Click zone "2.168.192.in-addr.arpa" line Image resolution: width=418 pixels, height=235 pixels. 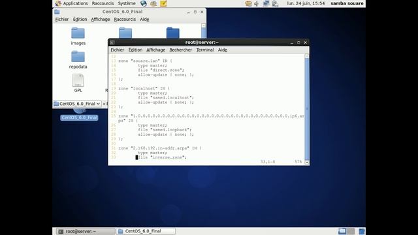coord(160,148)
